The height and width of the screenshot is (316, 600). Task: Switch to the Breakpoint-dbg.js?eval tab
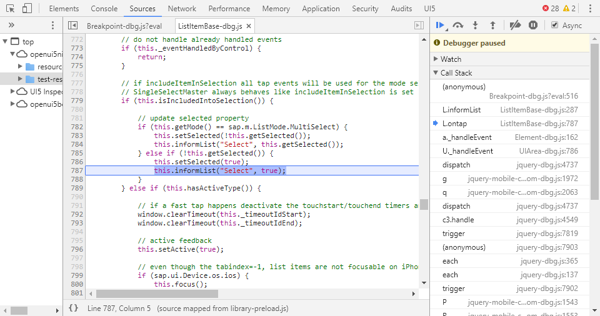[x=124, y=26]
